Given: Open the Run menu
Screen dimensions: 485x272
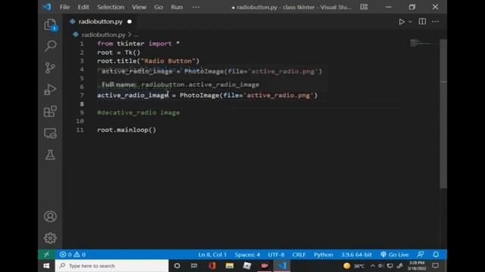Looking at the screenshot, I should click(x=177, y=7).
